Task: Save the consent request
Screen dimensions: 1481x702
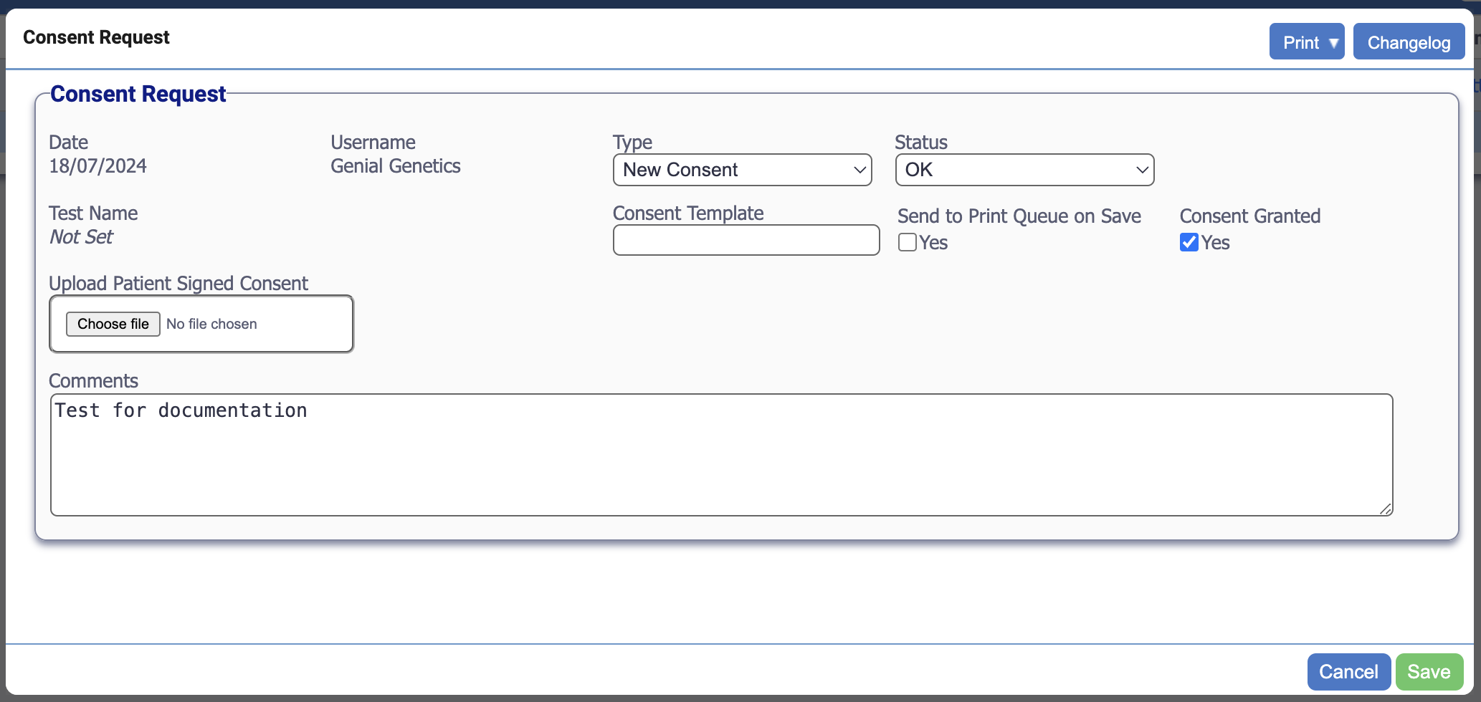Action: click(x=1429, y=671)
